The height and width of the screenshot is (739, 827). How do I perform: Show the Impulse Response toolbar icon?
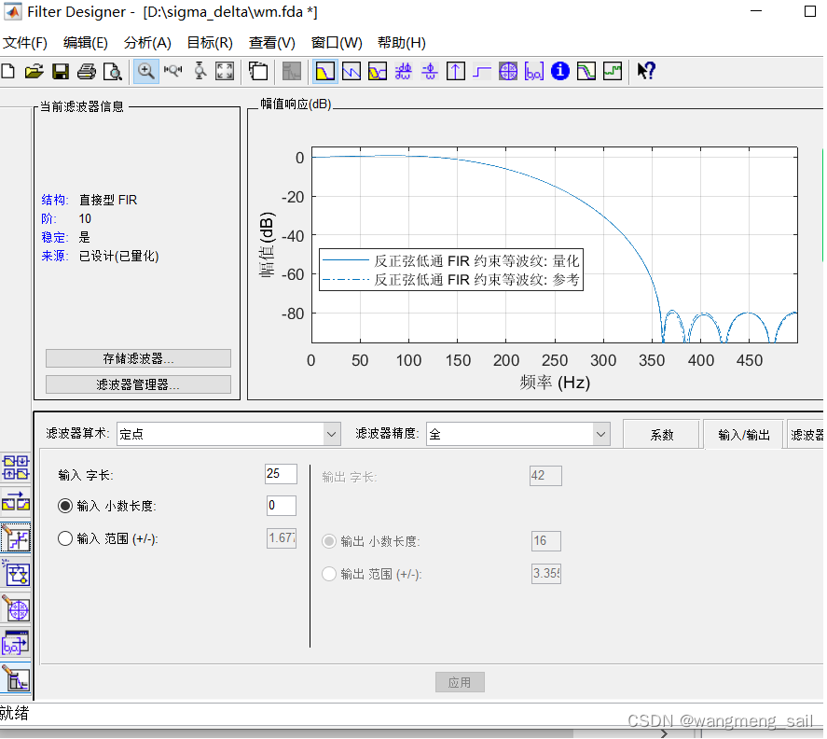(x=456, y=71)
